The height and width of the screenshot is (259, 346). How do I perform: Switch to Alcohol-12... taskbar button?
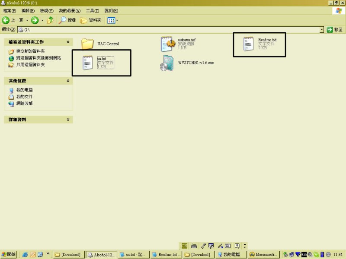pyautogui.click(x=102, y=255)
